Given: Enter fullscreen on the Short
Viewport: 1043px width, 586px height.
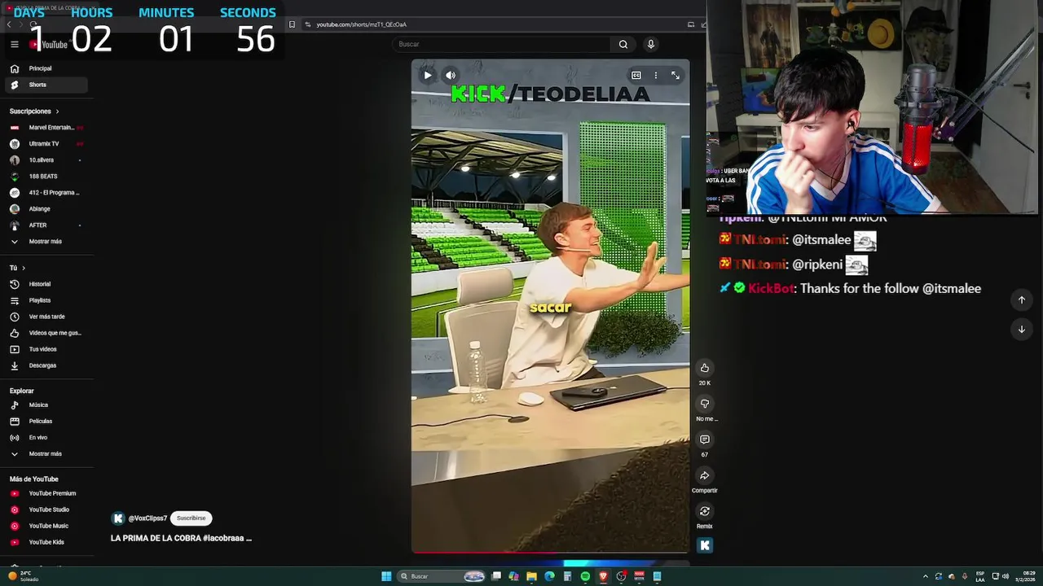Looking at the screenshot, I should [x=676, y=76].
